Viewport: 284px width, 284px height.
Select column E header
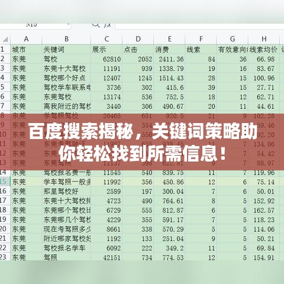pyautogui.click(x=169, y=39)
